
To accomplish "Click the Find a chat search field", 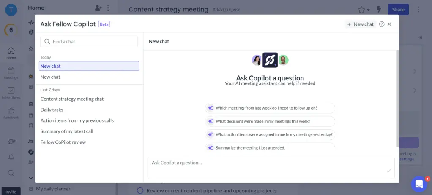I will tap(89, 41).
